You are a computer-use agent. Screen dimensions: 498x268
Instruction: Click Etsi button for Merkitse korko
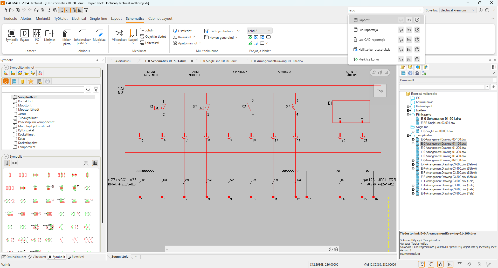[409, 59]
